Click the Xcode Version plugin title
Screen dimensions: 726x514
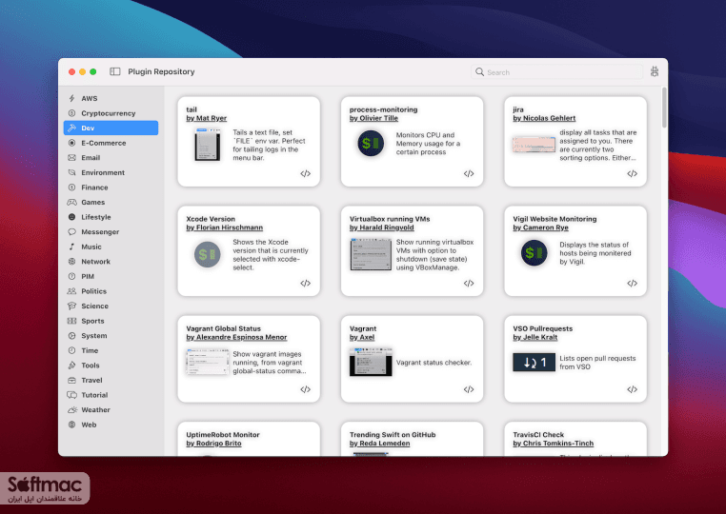211,219
